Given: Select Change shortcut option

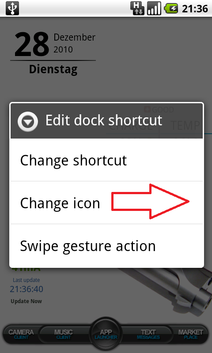Looking at the screenshot, I should [106, 160].
